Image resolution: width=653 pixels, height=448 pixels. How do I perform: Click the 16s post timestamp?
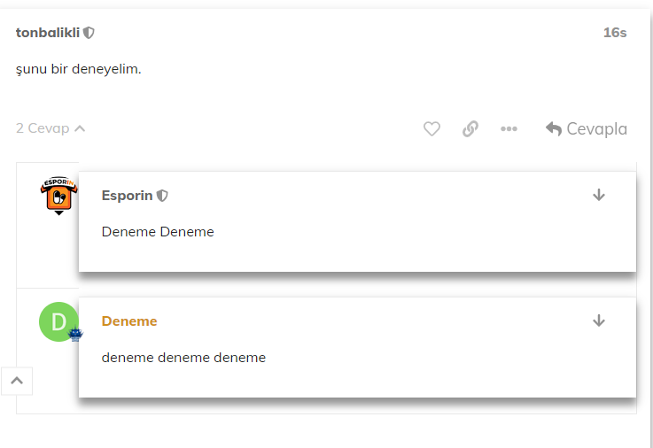[x=615, y=33]
